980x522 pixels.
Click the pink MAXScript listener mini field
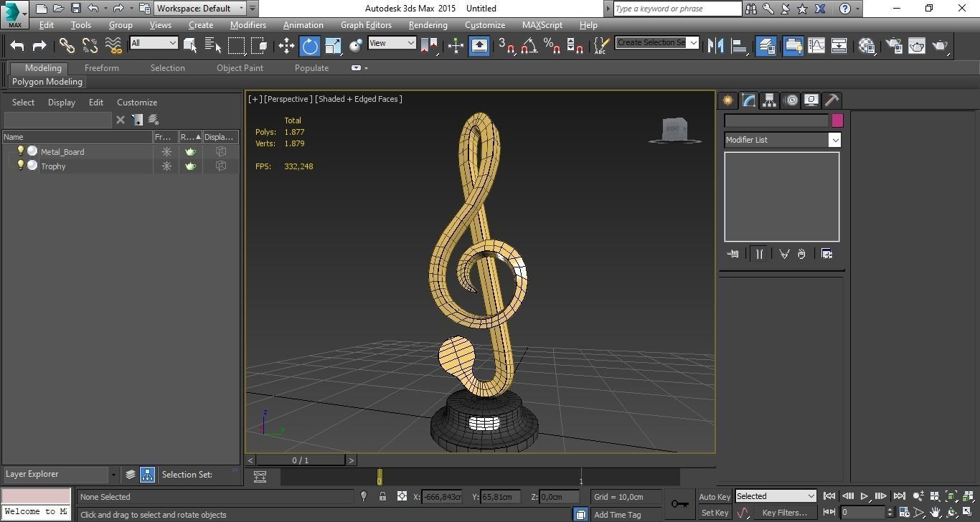coord(36,496)
